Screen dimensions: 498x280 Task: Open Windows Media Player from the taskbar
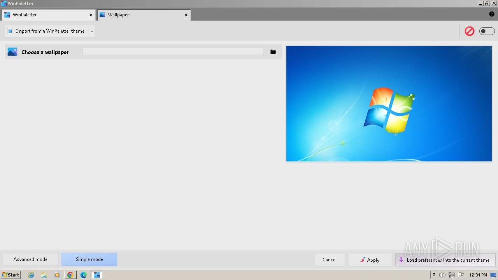(x=57, y=275)
